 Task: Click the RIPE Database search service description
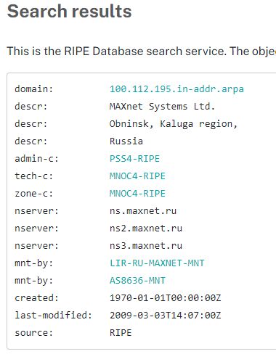[x=142, y=52]
